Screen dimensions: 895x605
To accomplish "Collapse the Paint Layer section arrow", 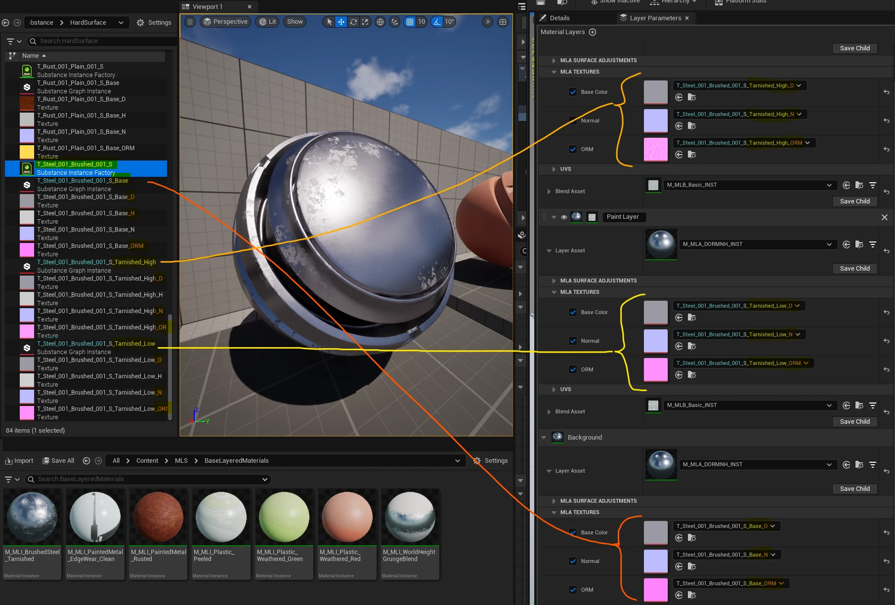I will tap(554, 217).
